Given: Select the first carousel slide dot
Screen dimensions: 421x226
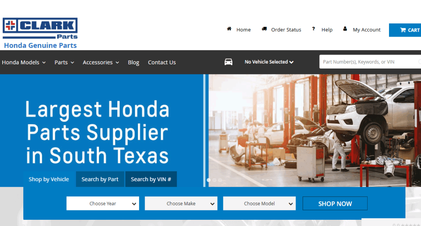Looking at the screenshot, I should 209,180.
